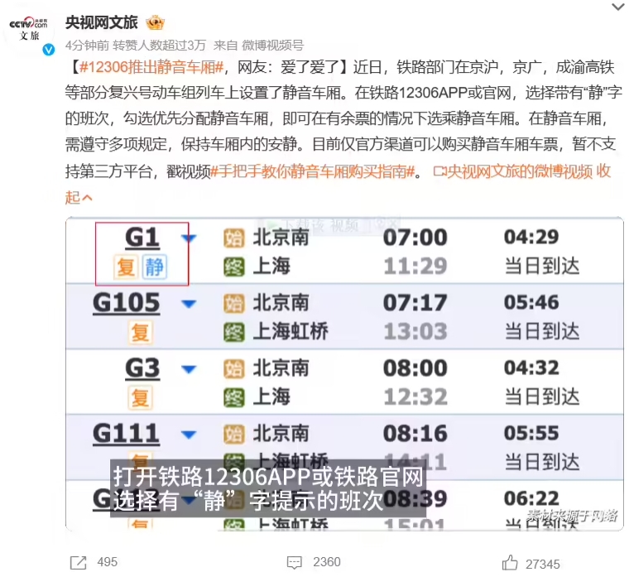This screenshot has height=577, width=629.
Task: Tap the repost share icon
Action: [79, 562]
